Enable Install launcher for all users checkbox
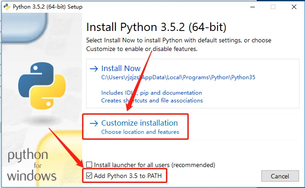 click(x=89, y=165)
